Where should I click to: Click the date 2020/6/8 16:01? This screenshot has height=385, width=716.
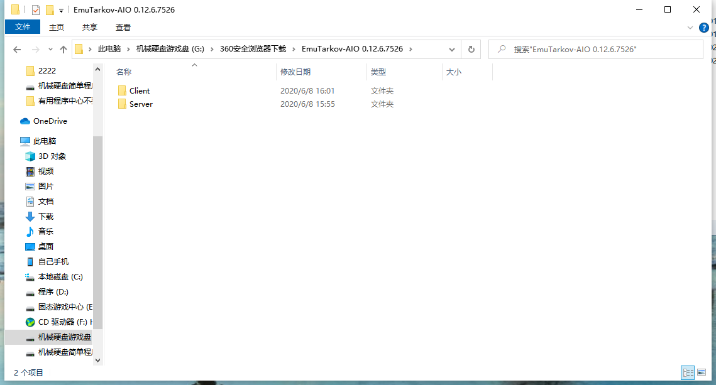307,91
